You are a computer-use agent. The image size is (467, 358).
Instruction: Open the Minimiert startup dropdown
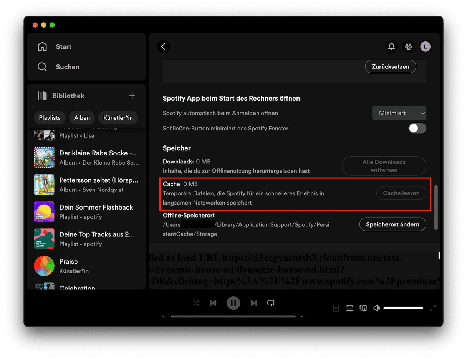(399, 113)
